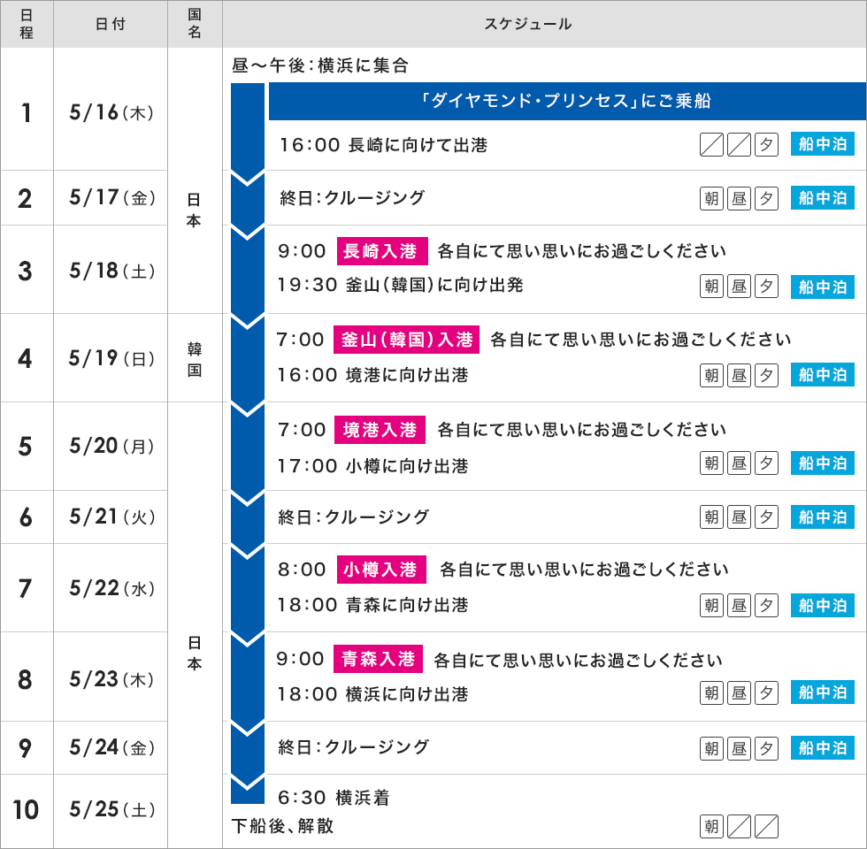Image resolution: width=867 pixels, height=849 pixels.
Task: Select the 小樽入港 pink label
Action: pyautogui.click(x=382, y=570)
